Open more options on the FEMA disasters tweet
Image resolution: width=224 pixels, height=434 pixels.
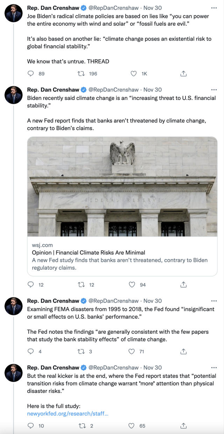point(214,301)
